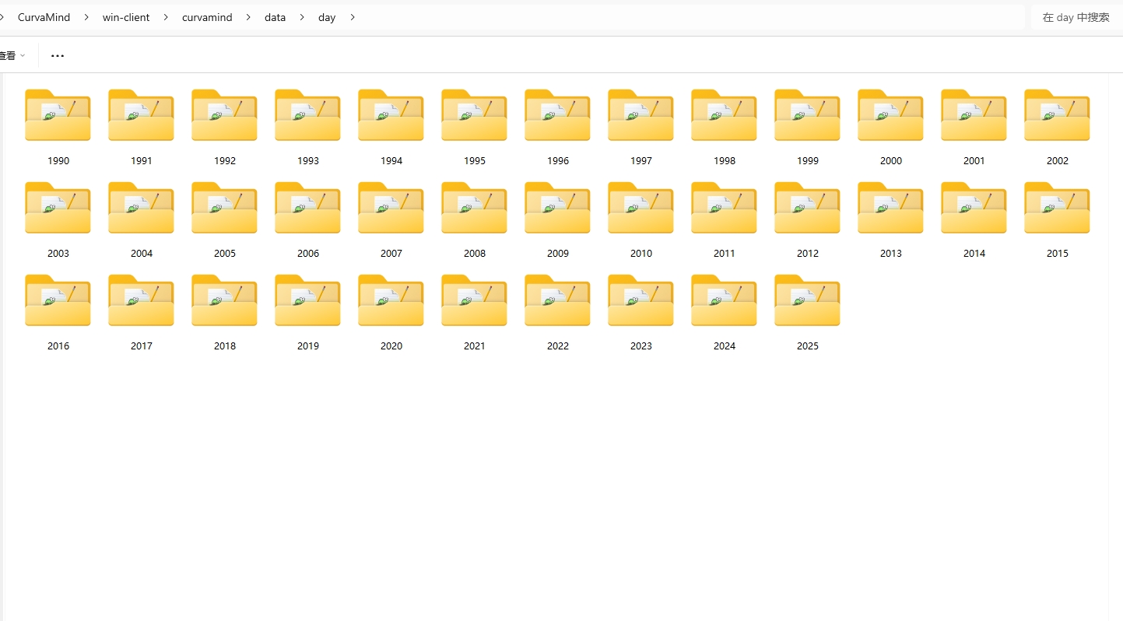This screenshot has width=1123, height=621.
Task: Select the 2016 folder icon
Action: tap(58, 300)
